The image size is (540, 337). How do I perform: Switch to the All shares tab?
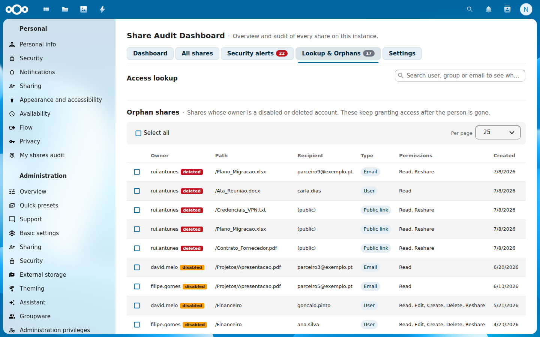point(197,54)
